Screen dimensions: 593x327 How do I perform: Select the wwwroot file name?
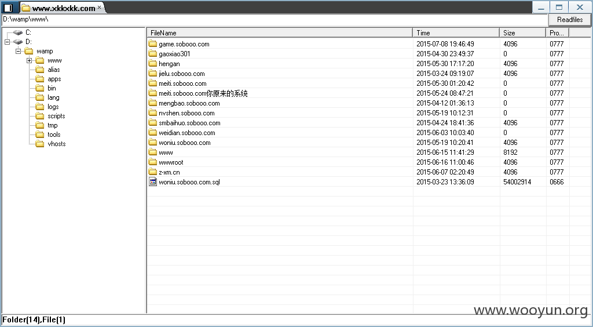[171, 162]
